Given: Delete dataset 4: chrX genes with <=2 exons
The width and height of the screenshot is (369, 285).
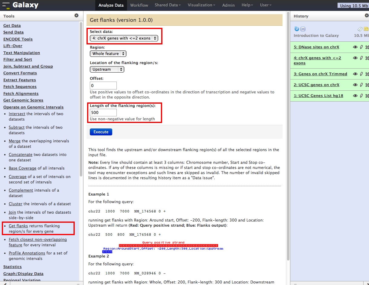Looking at the screenshot, I should click(x=367, y=58).
